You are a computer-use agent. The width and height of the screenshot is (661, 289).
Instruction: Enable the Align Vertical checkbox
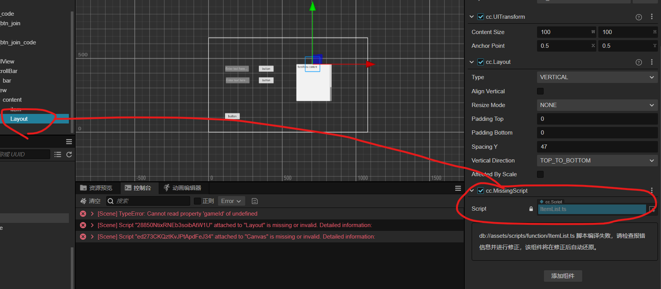click(x=540, y=91)
